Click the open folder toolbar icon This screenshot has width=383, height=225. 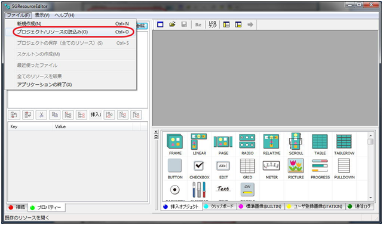coord(173,24)
